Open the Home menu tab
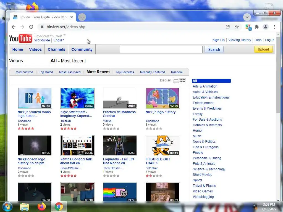Image resolution: width=283 pixels, height=212 pixels. (x=18, y=49)
